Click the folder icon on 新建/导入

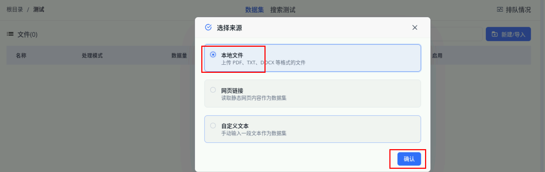point(495,34)
